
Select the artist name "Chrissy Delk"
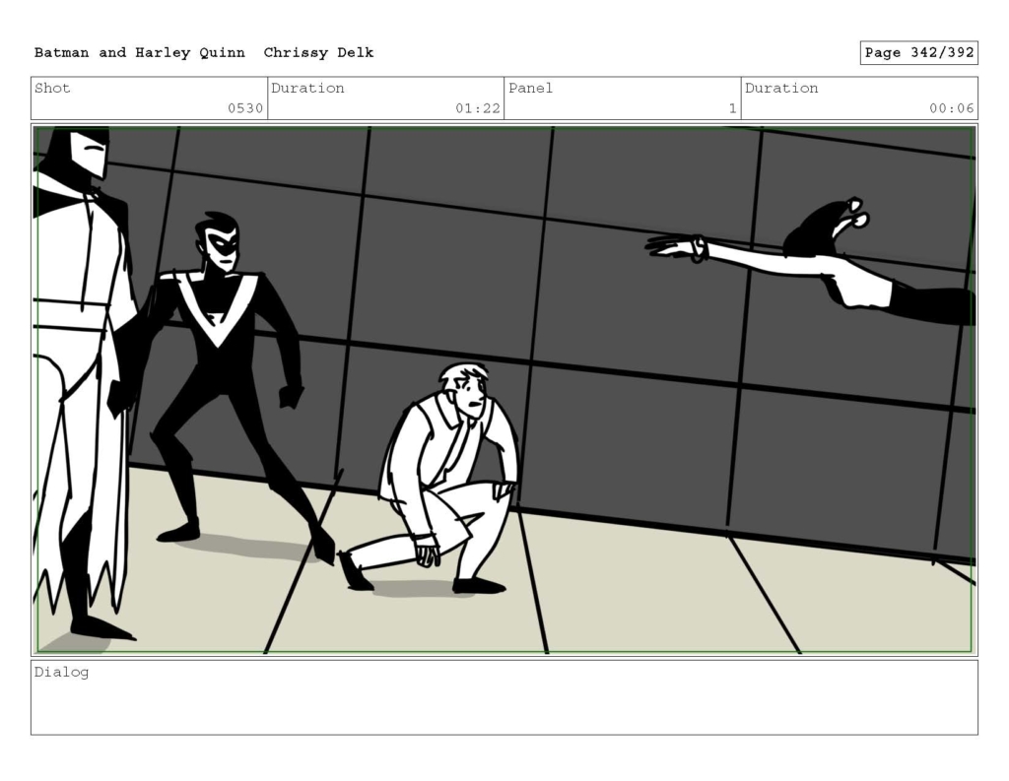tap(318, 53)
